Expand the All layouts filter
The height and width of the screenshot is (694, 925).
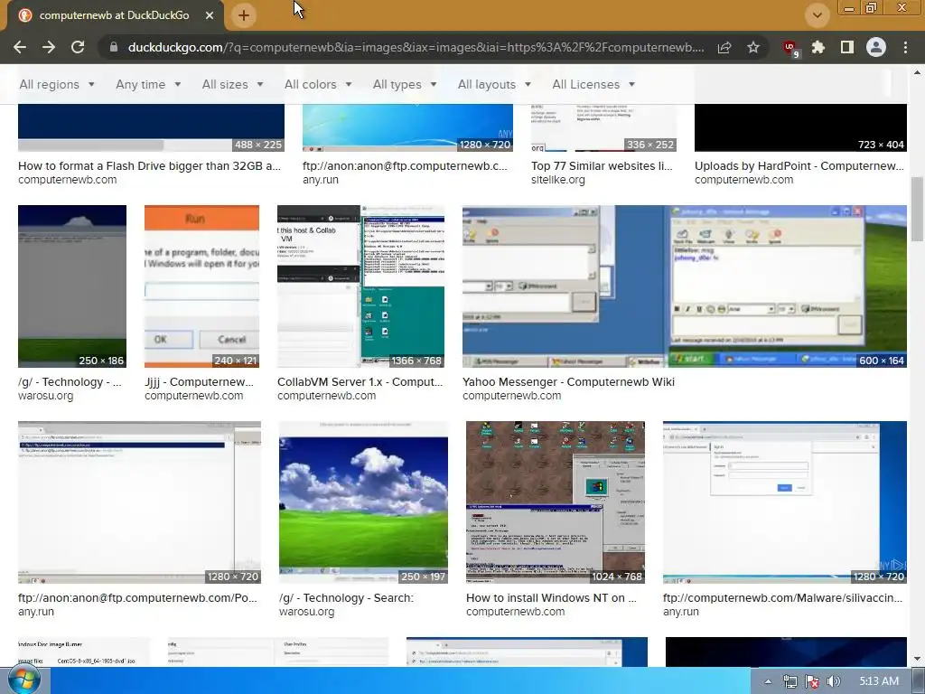tap(494, 84)
